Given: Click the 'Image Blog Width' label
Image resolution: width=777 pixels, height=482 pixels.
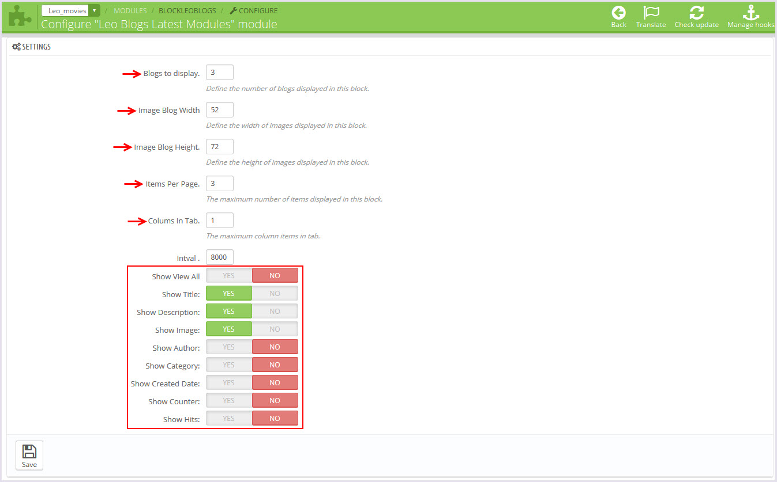Looking at the screenshot, I should tap(169, 111).
